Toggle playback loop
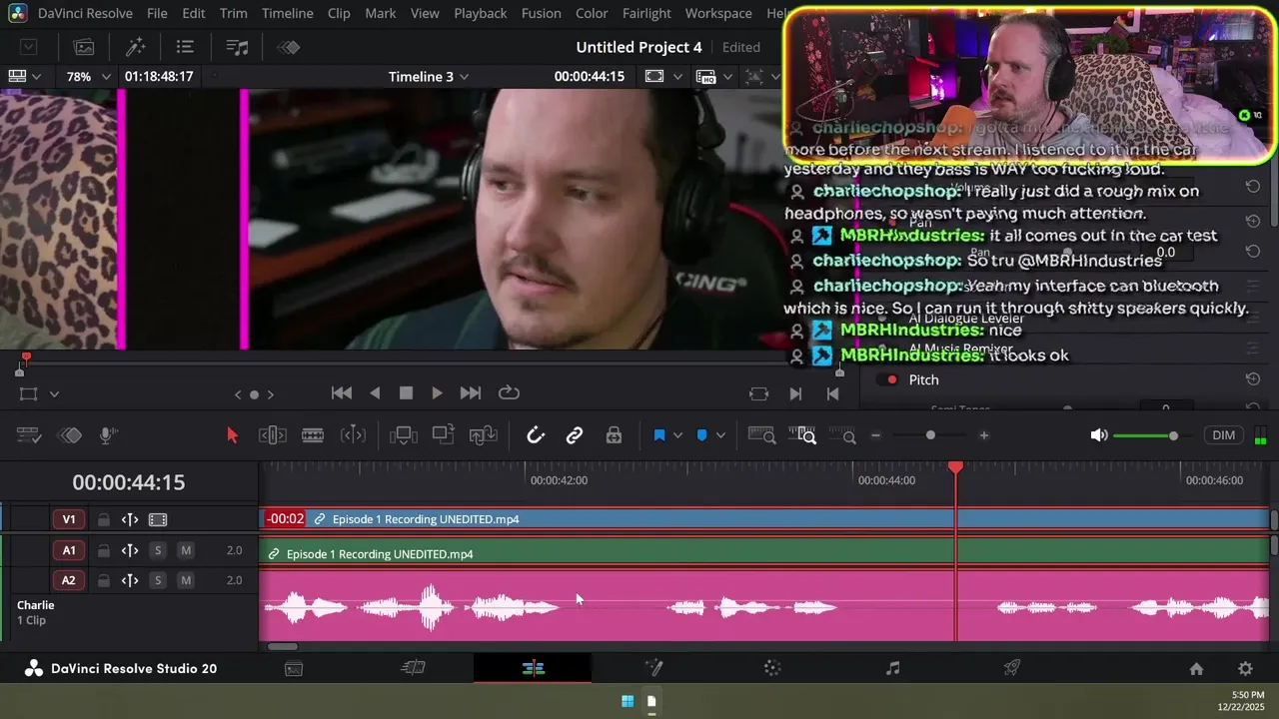 (x=509, y=392)
